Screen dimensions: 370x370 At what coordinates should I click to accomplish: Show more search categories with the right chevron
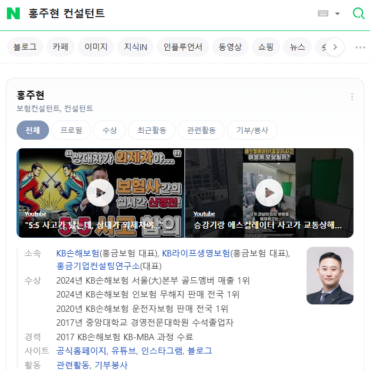335,47
